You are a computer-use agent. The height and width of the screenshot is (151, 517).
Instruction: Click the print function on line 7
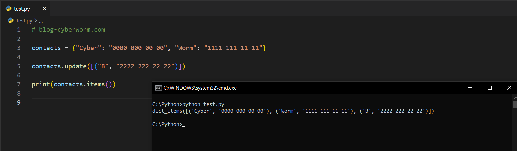point(41,84)
